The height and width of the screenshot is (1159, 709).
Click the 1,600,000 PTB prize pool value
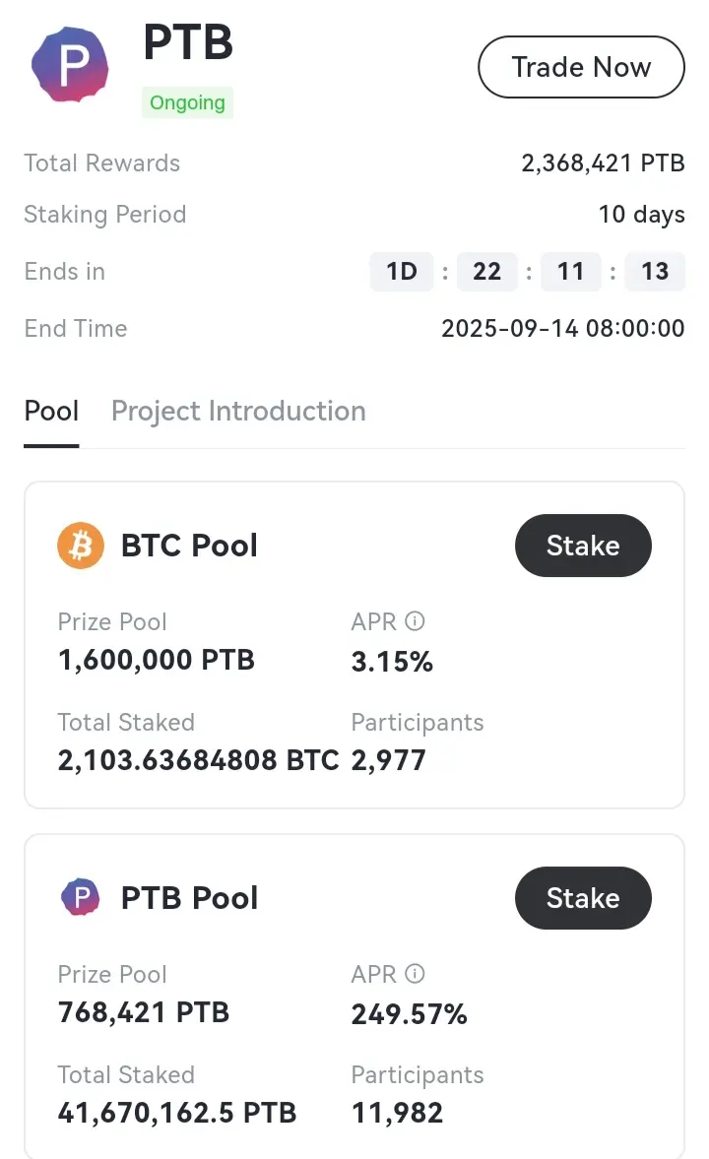156,660
